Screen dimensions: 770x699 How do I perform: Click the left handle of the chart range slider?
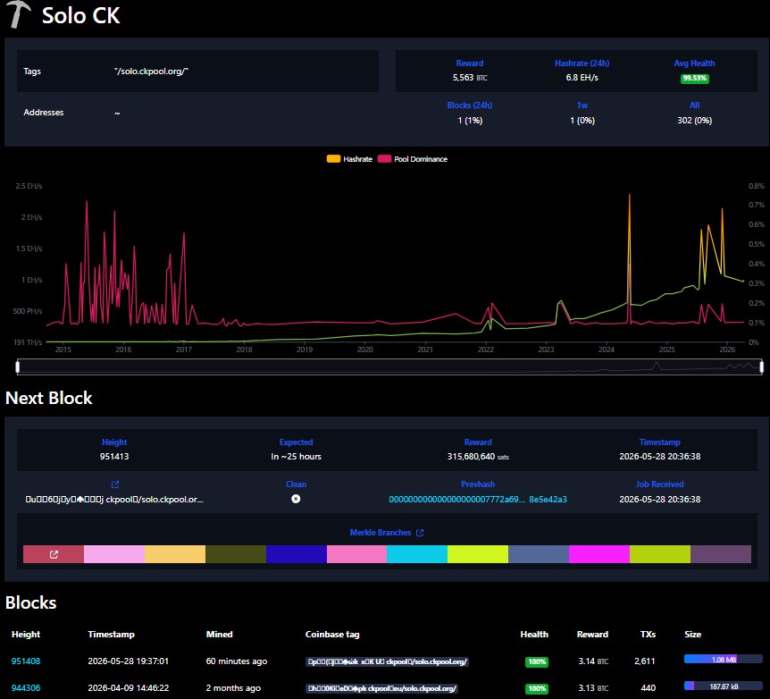[x=18, y=366]
